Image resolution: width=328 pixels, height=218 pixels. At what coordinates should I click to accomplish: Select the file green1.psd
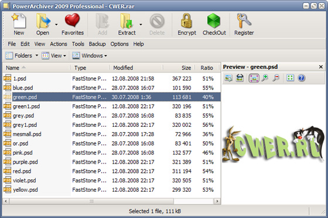click(x=26, y=106)
